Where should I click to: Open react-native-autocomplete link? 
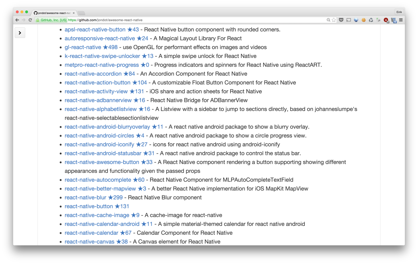(x=104, y=180)
